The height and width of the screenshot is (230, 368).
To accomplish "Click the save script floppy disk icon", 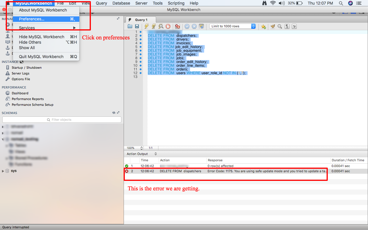I will click(137, 26).
